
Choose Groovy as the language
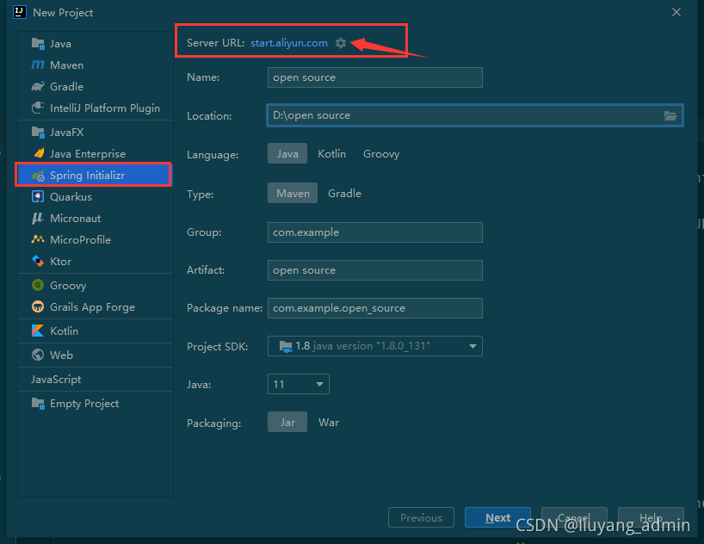point(381,153)
